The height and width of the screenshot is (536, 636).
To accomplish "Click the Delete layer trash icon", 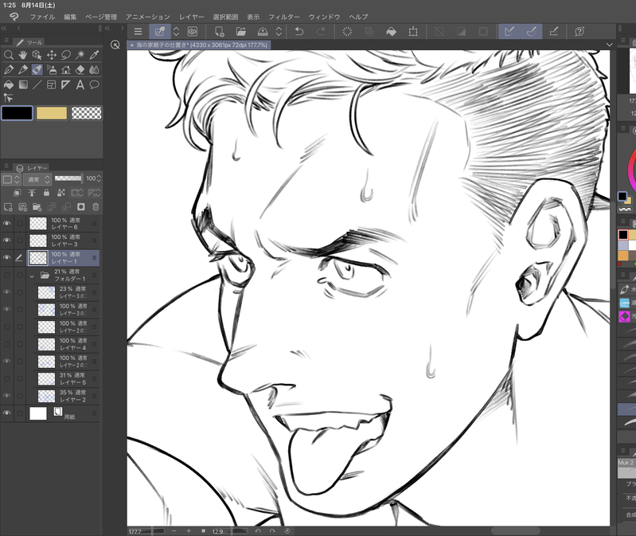I will coord(96,207).
